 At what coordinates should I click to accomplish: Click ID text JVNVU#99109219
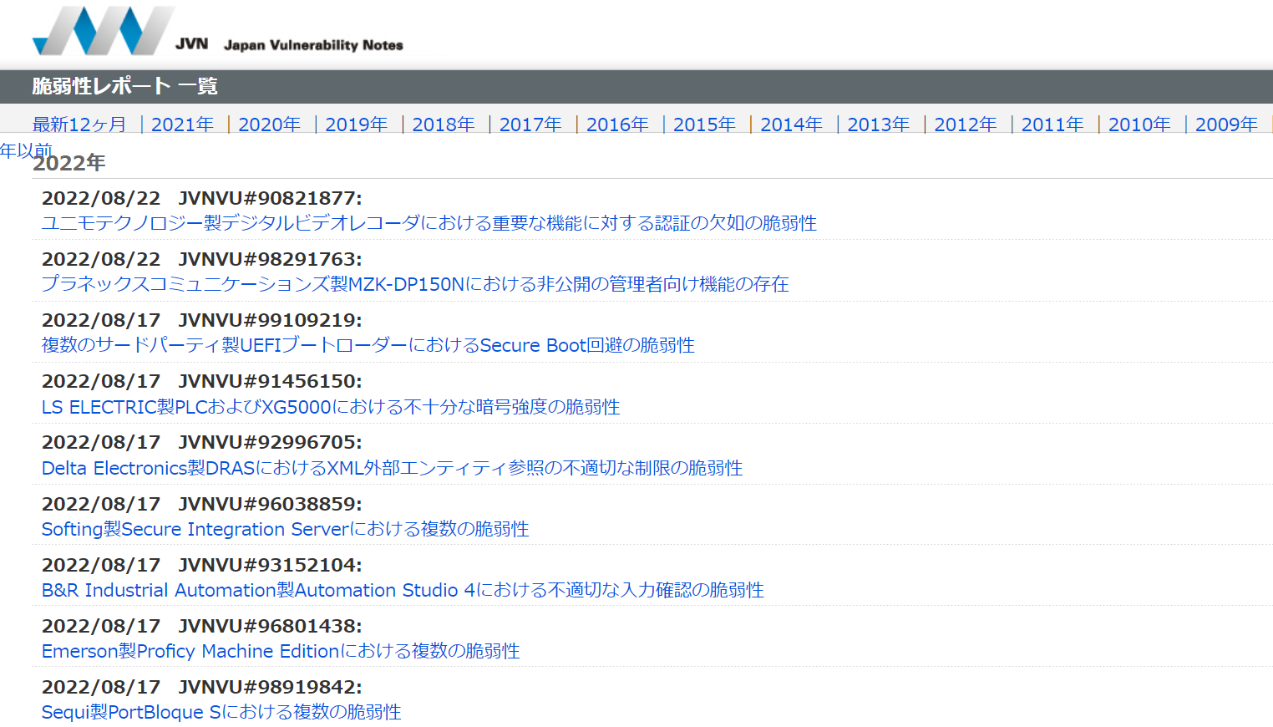pos(270,320)
